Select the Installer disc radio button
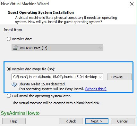This screenshot has height=126, width=137. tap(9, 39)
